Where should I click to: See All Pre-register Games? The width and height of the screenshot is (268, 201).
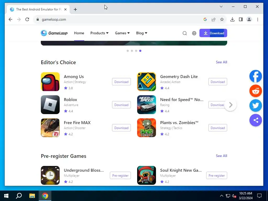(x=221, y=156)
